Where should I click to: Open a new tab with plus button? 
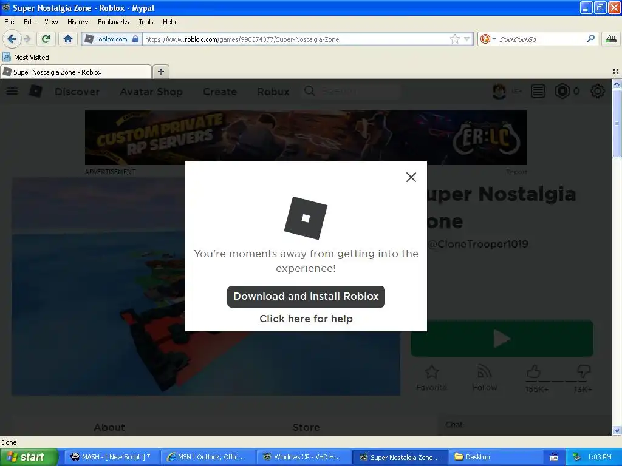(160, 72)
